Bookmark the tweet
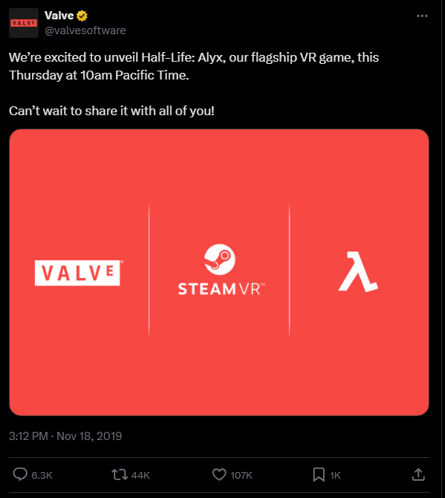This screenshot has width=445, height=498. (x=319, y=475)
